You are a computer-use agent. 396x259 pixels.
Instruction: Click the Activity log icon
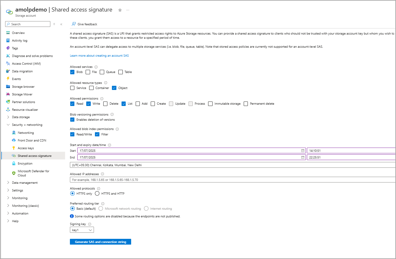8,41
